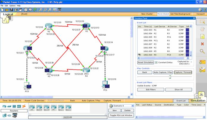207x120 pixels.
Task: Select the Add Simple PDU envelope icon
Action: [202, 62]
